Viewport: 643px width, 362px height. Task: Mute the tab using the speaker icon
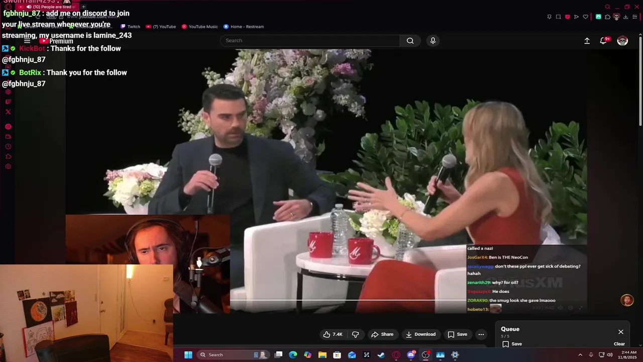pos(29,7)
